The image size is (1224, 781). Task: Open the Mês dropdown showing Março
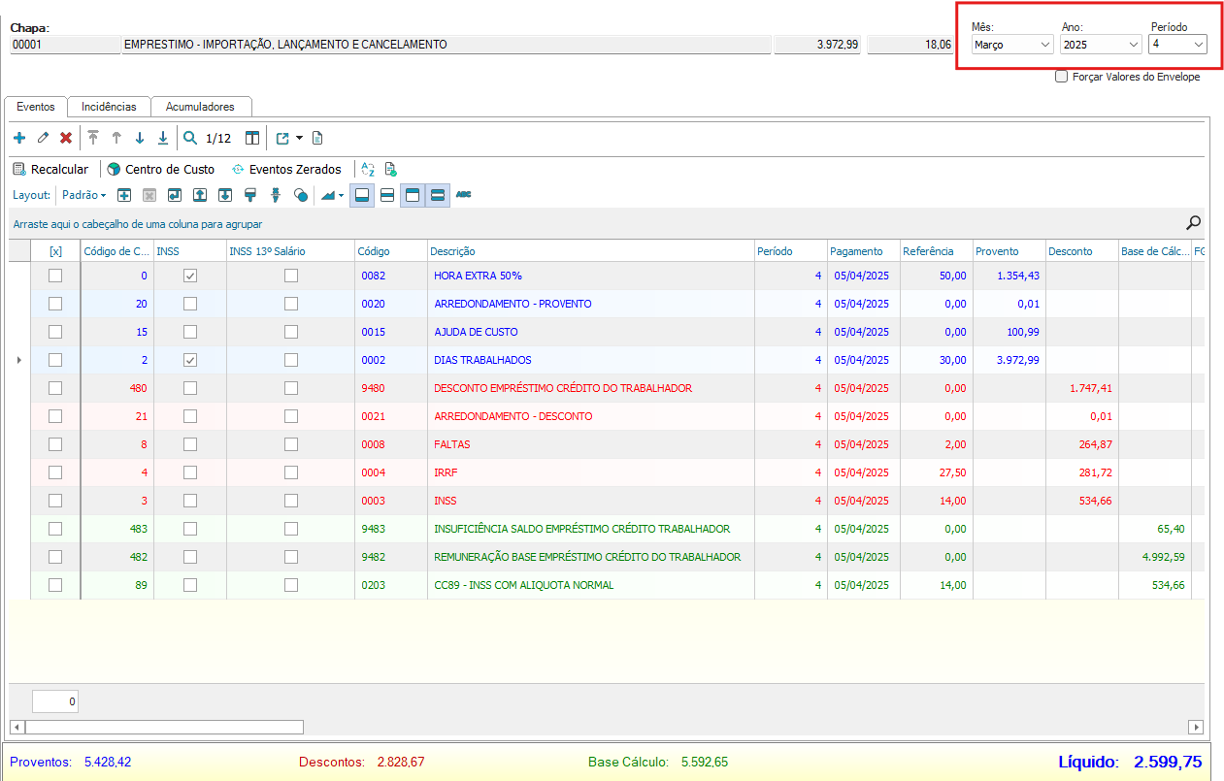click(x=1011, y=45)
